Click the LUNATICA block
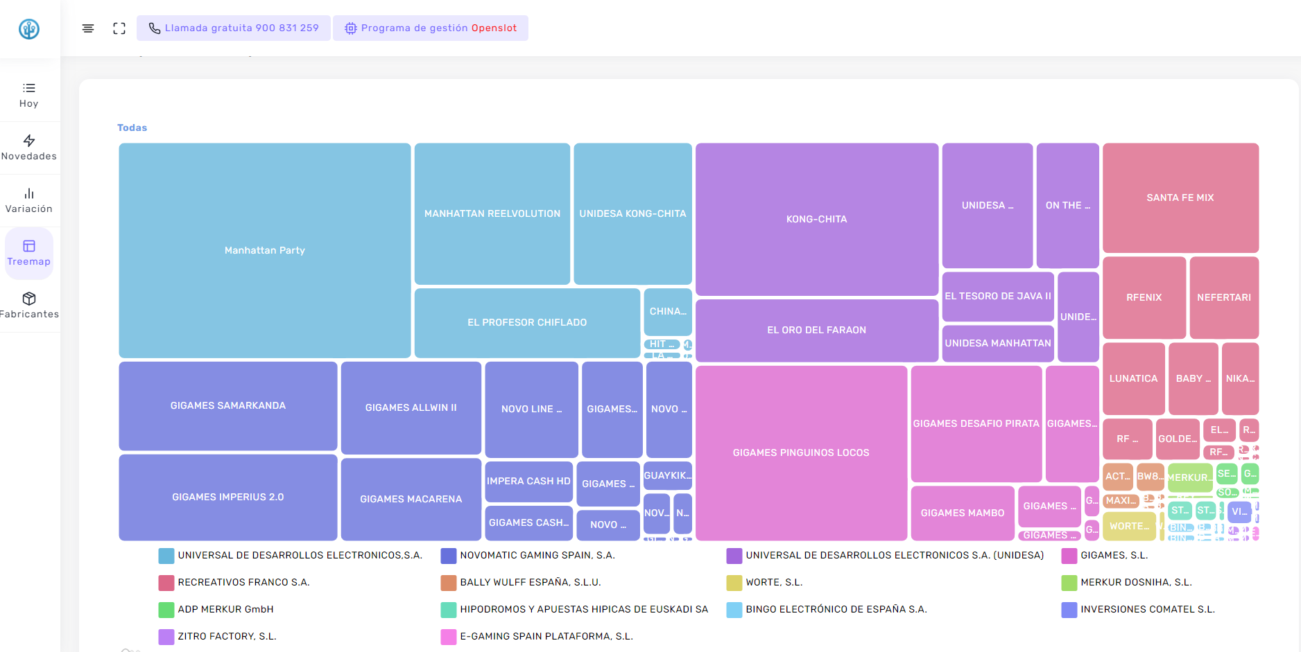This screenshot has height=652, width=1301. coord(1134,379)
